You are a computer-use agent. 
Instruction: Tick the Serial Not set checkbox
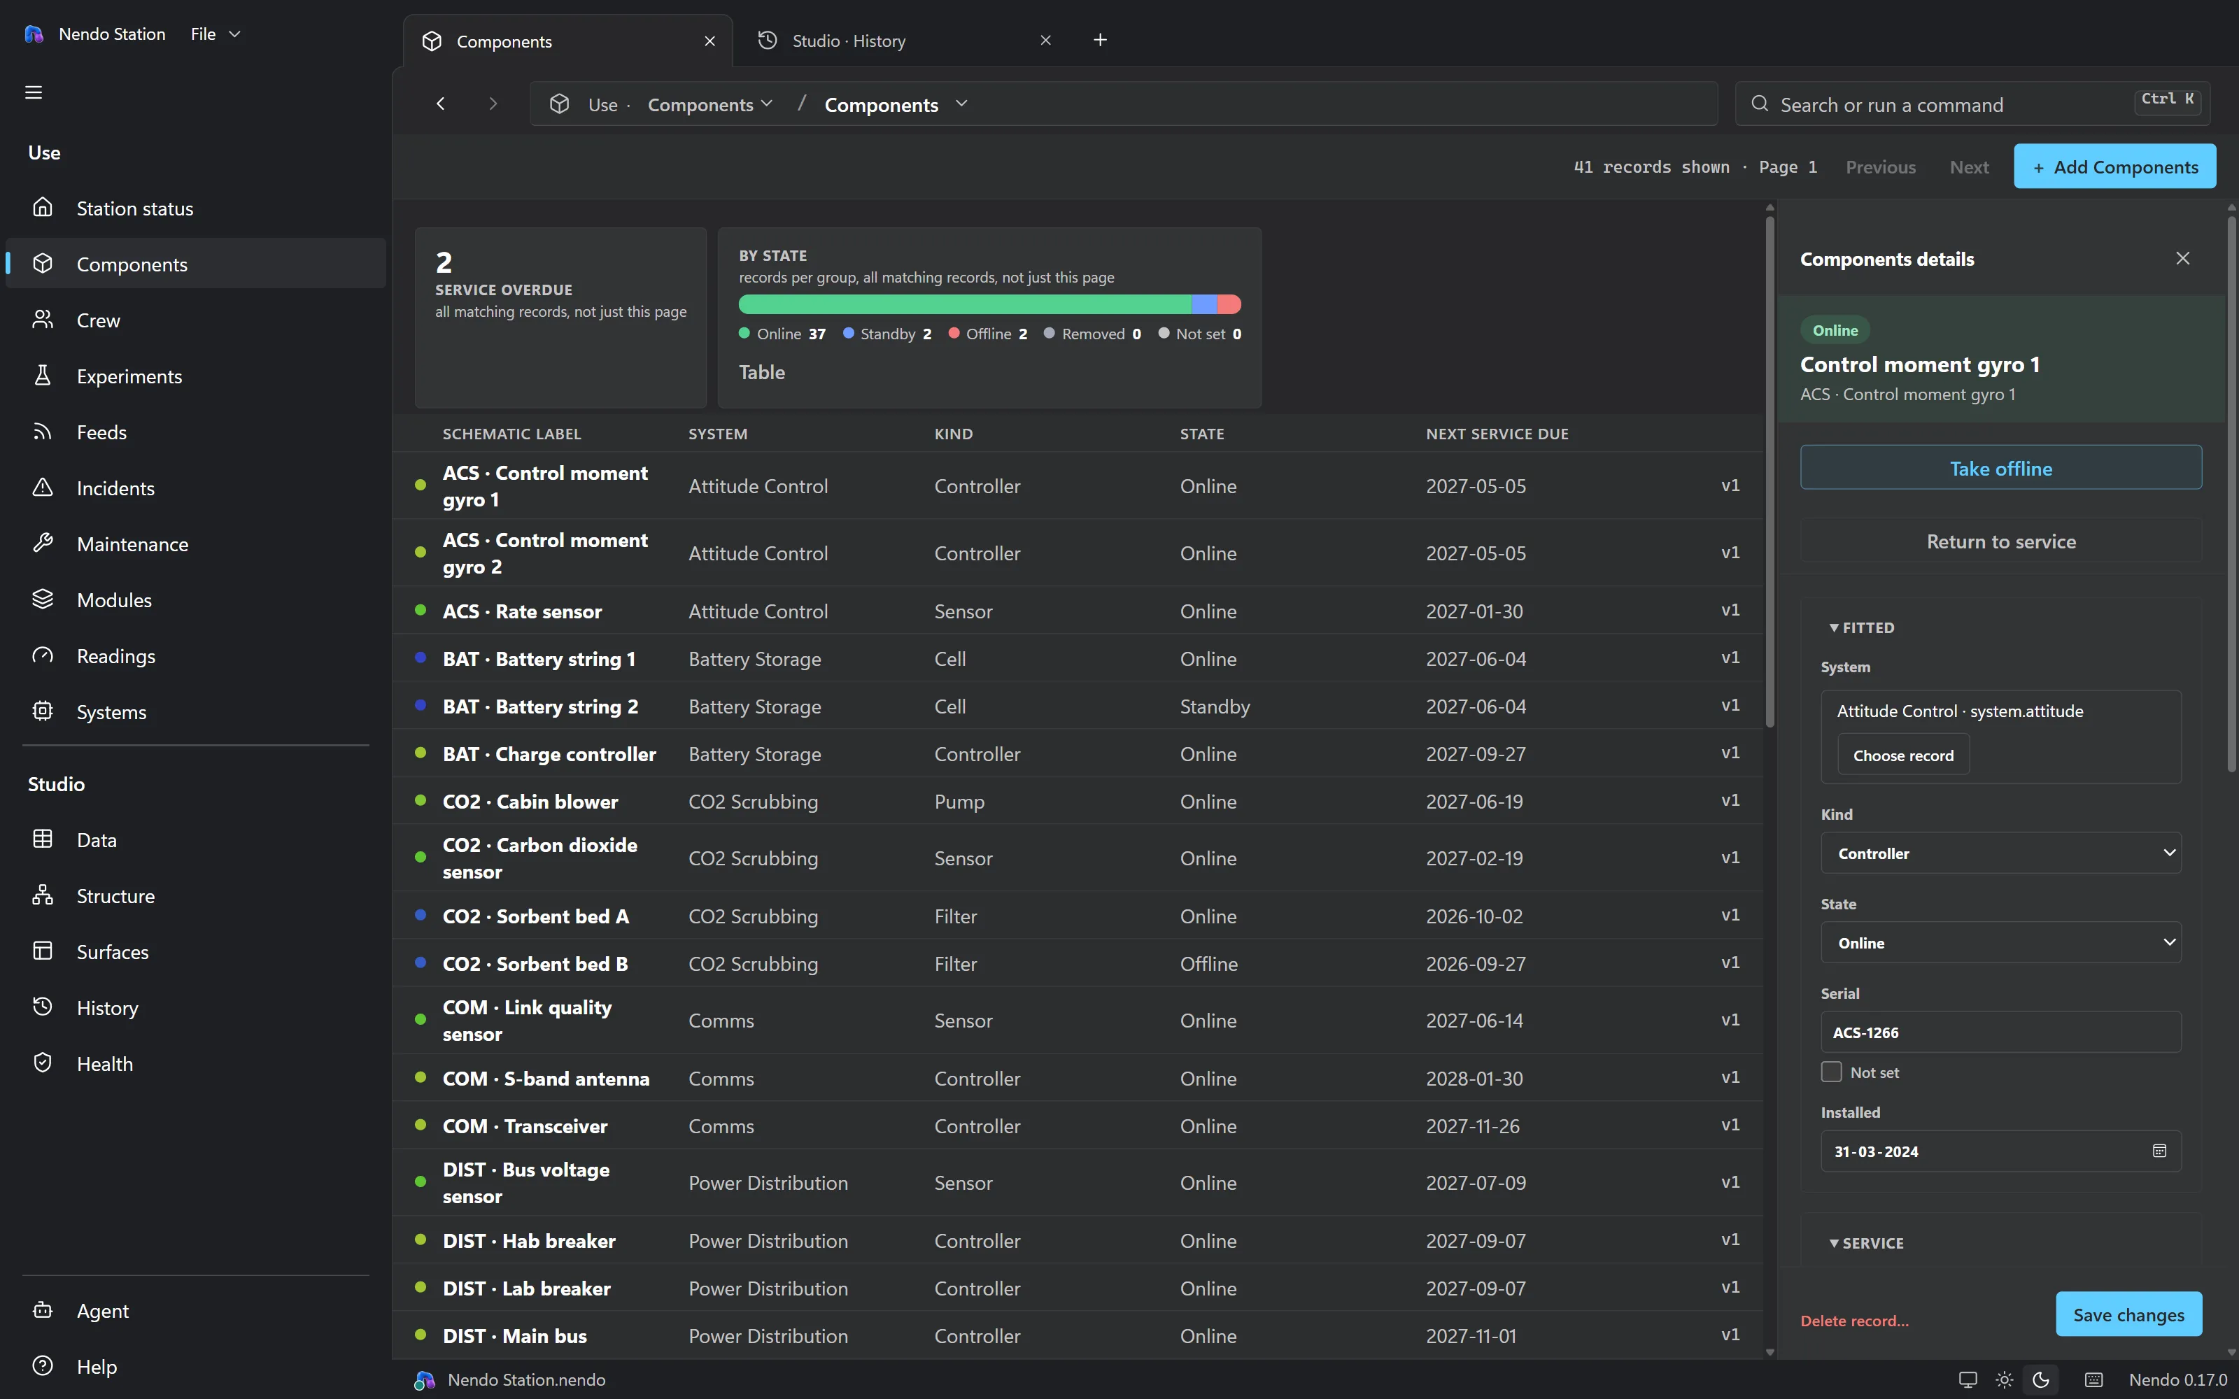(x=1831, y=1072)
